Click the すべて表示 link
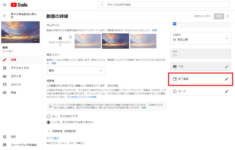Viewport: 235px width, 150px height. tap(53, 138)
